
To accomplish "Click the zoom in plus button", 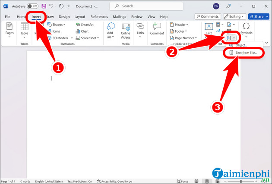I will click(256, 181).
